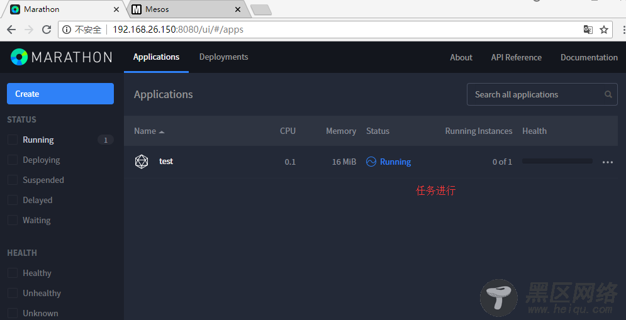Click the Create button
Image resolution: width=626 pixels, height=320 pixels.
pyautogui.click(x=60, y=94)
